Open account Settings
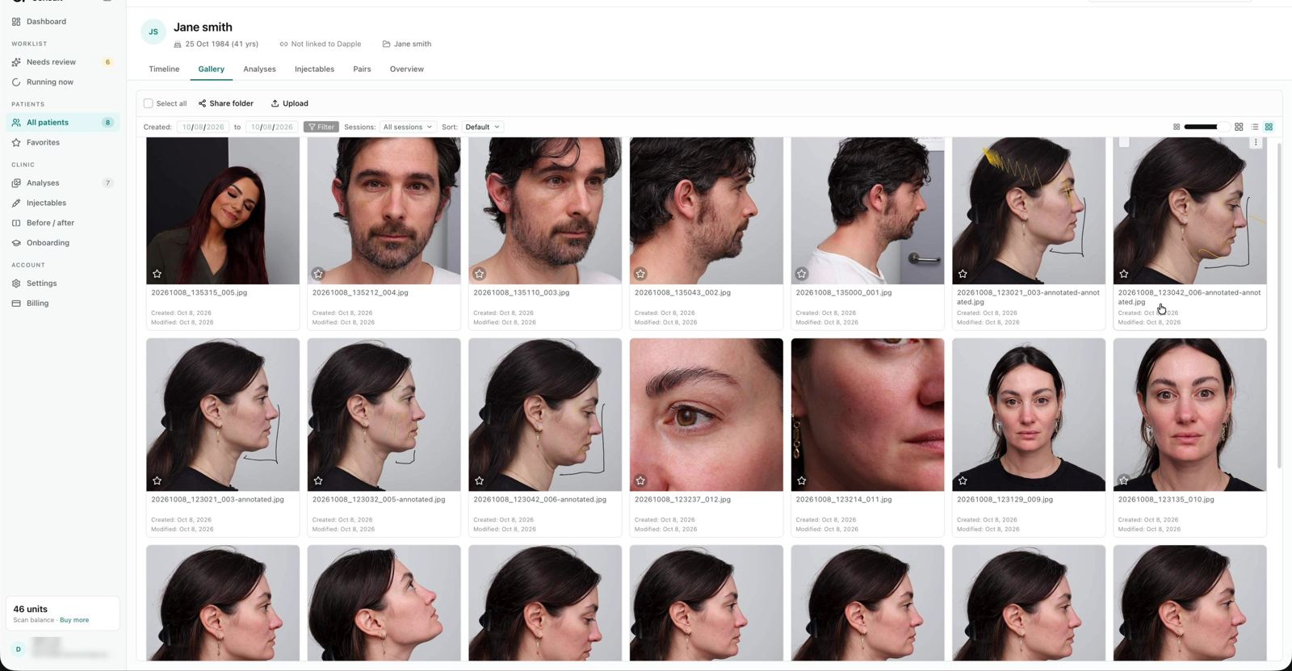The width and height of the screenshot is (1292, 671). [41, 283]
